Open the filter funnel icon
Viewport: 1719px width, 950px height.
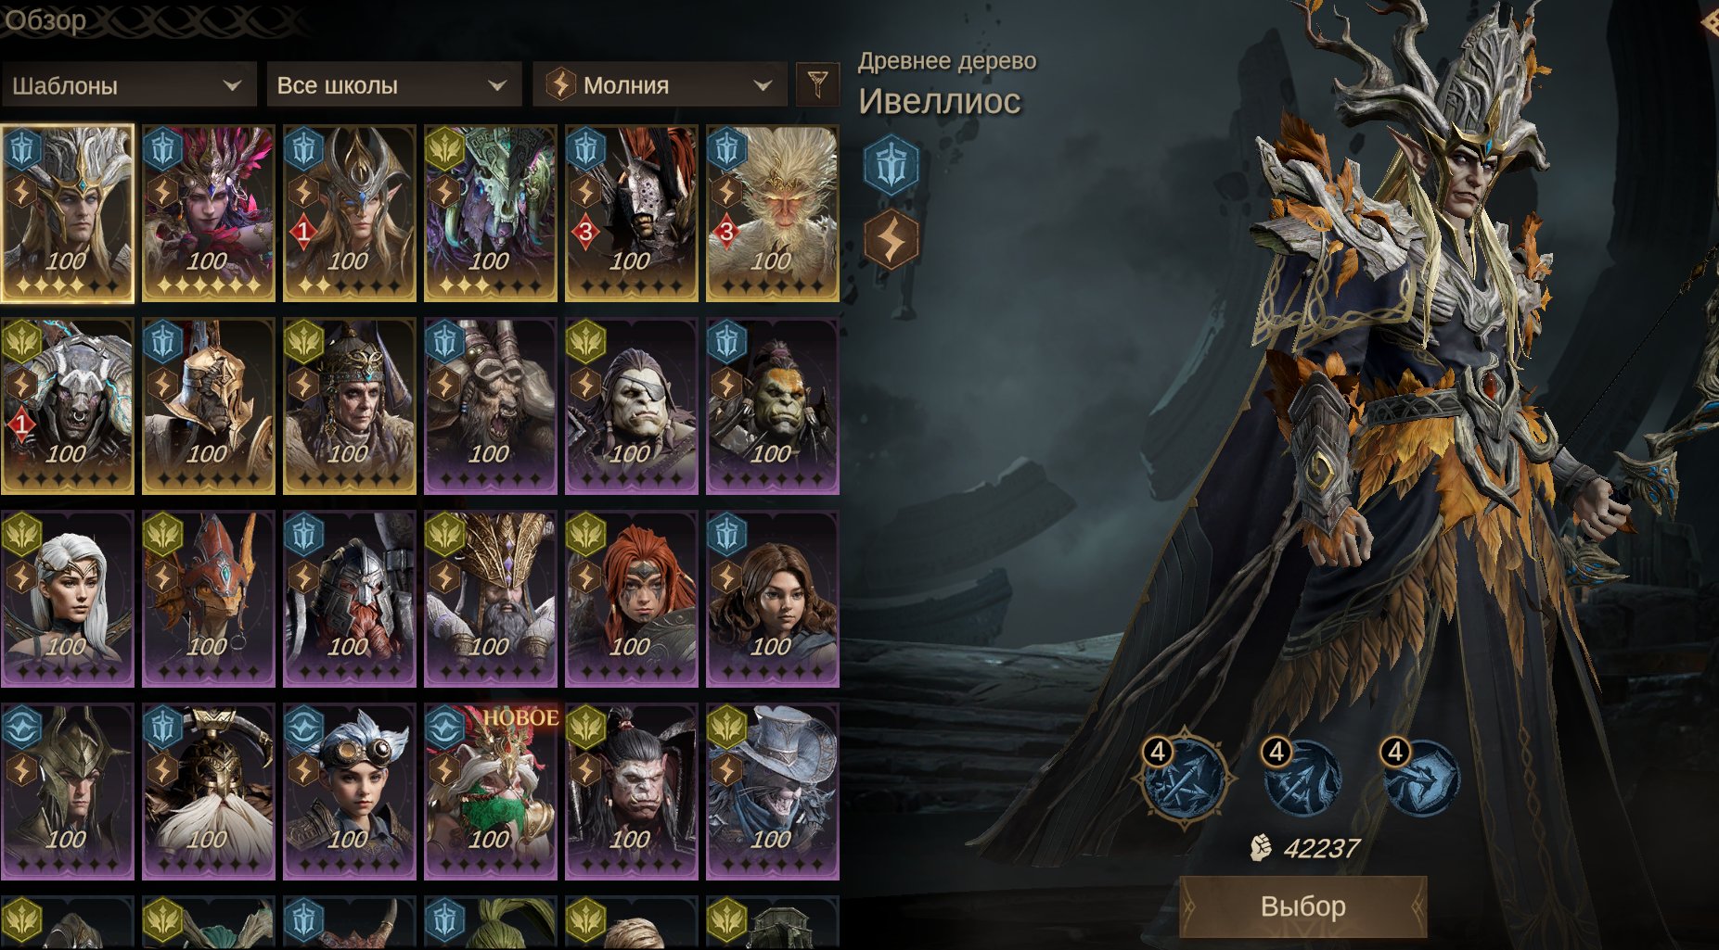coord(817,85)
